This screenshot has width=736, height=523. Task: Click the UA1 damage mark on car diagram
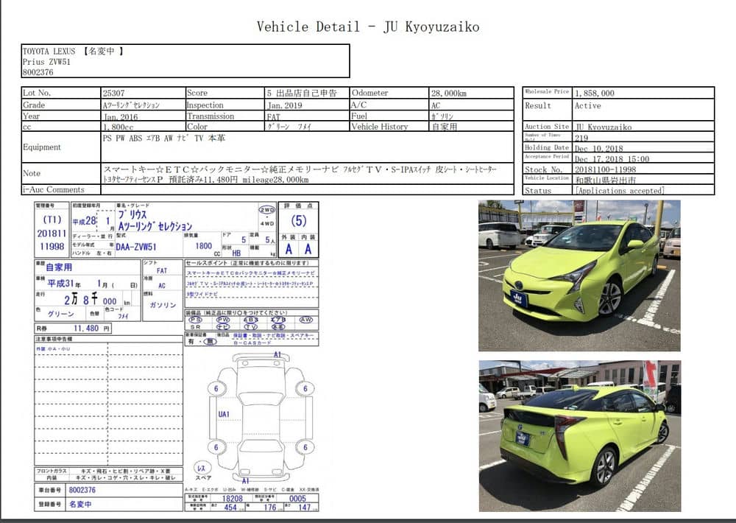(224, 413)
